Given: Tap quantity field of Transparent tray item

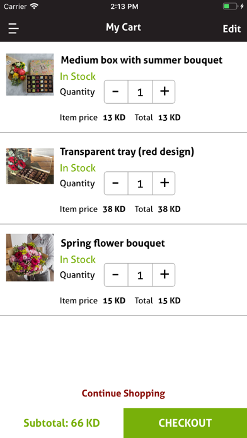Looking at the screenshot, I should tap(140, 183).
